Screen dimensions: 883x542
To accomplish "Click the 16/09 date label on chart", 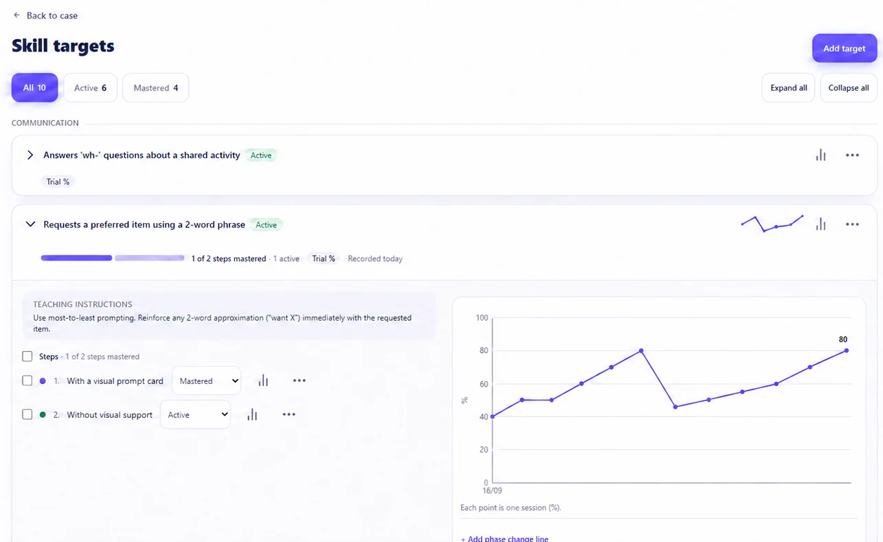I will click(491, 491).
